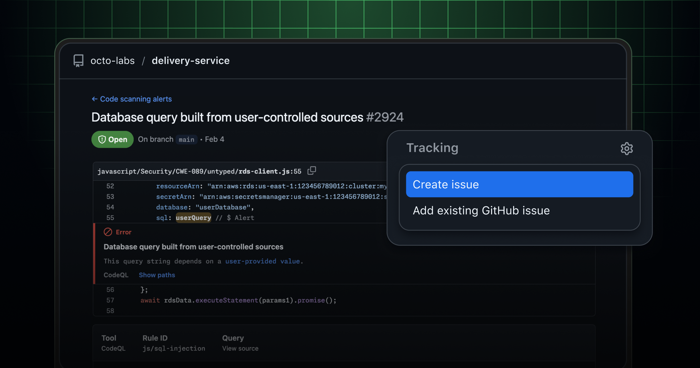700x368 pixels.
Task: Click the repository book icon beside octo-labs
Action: [x=78, y=60]
